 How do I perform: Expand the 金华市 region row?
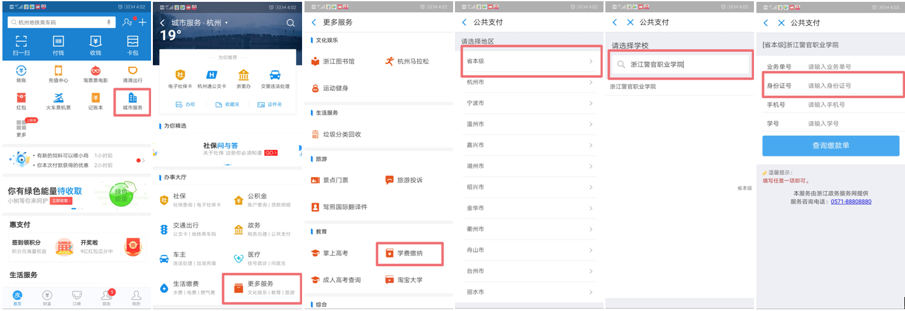[x=529, y=208]
